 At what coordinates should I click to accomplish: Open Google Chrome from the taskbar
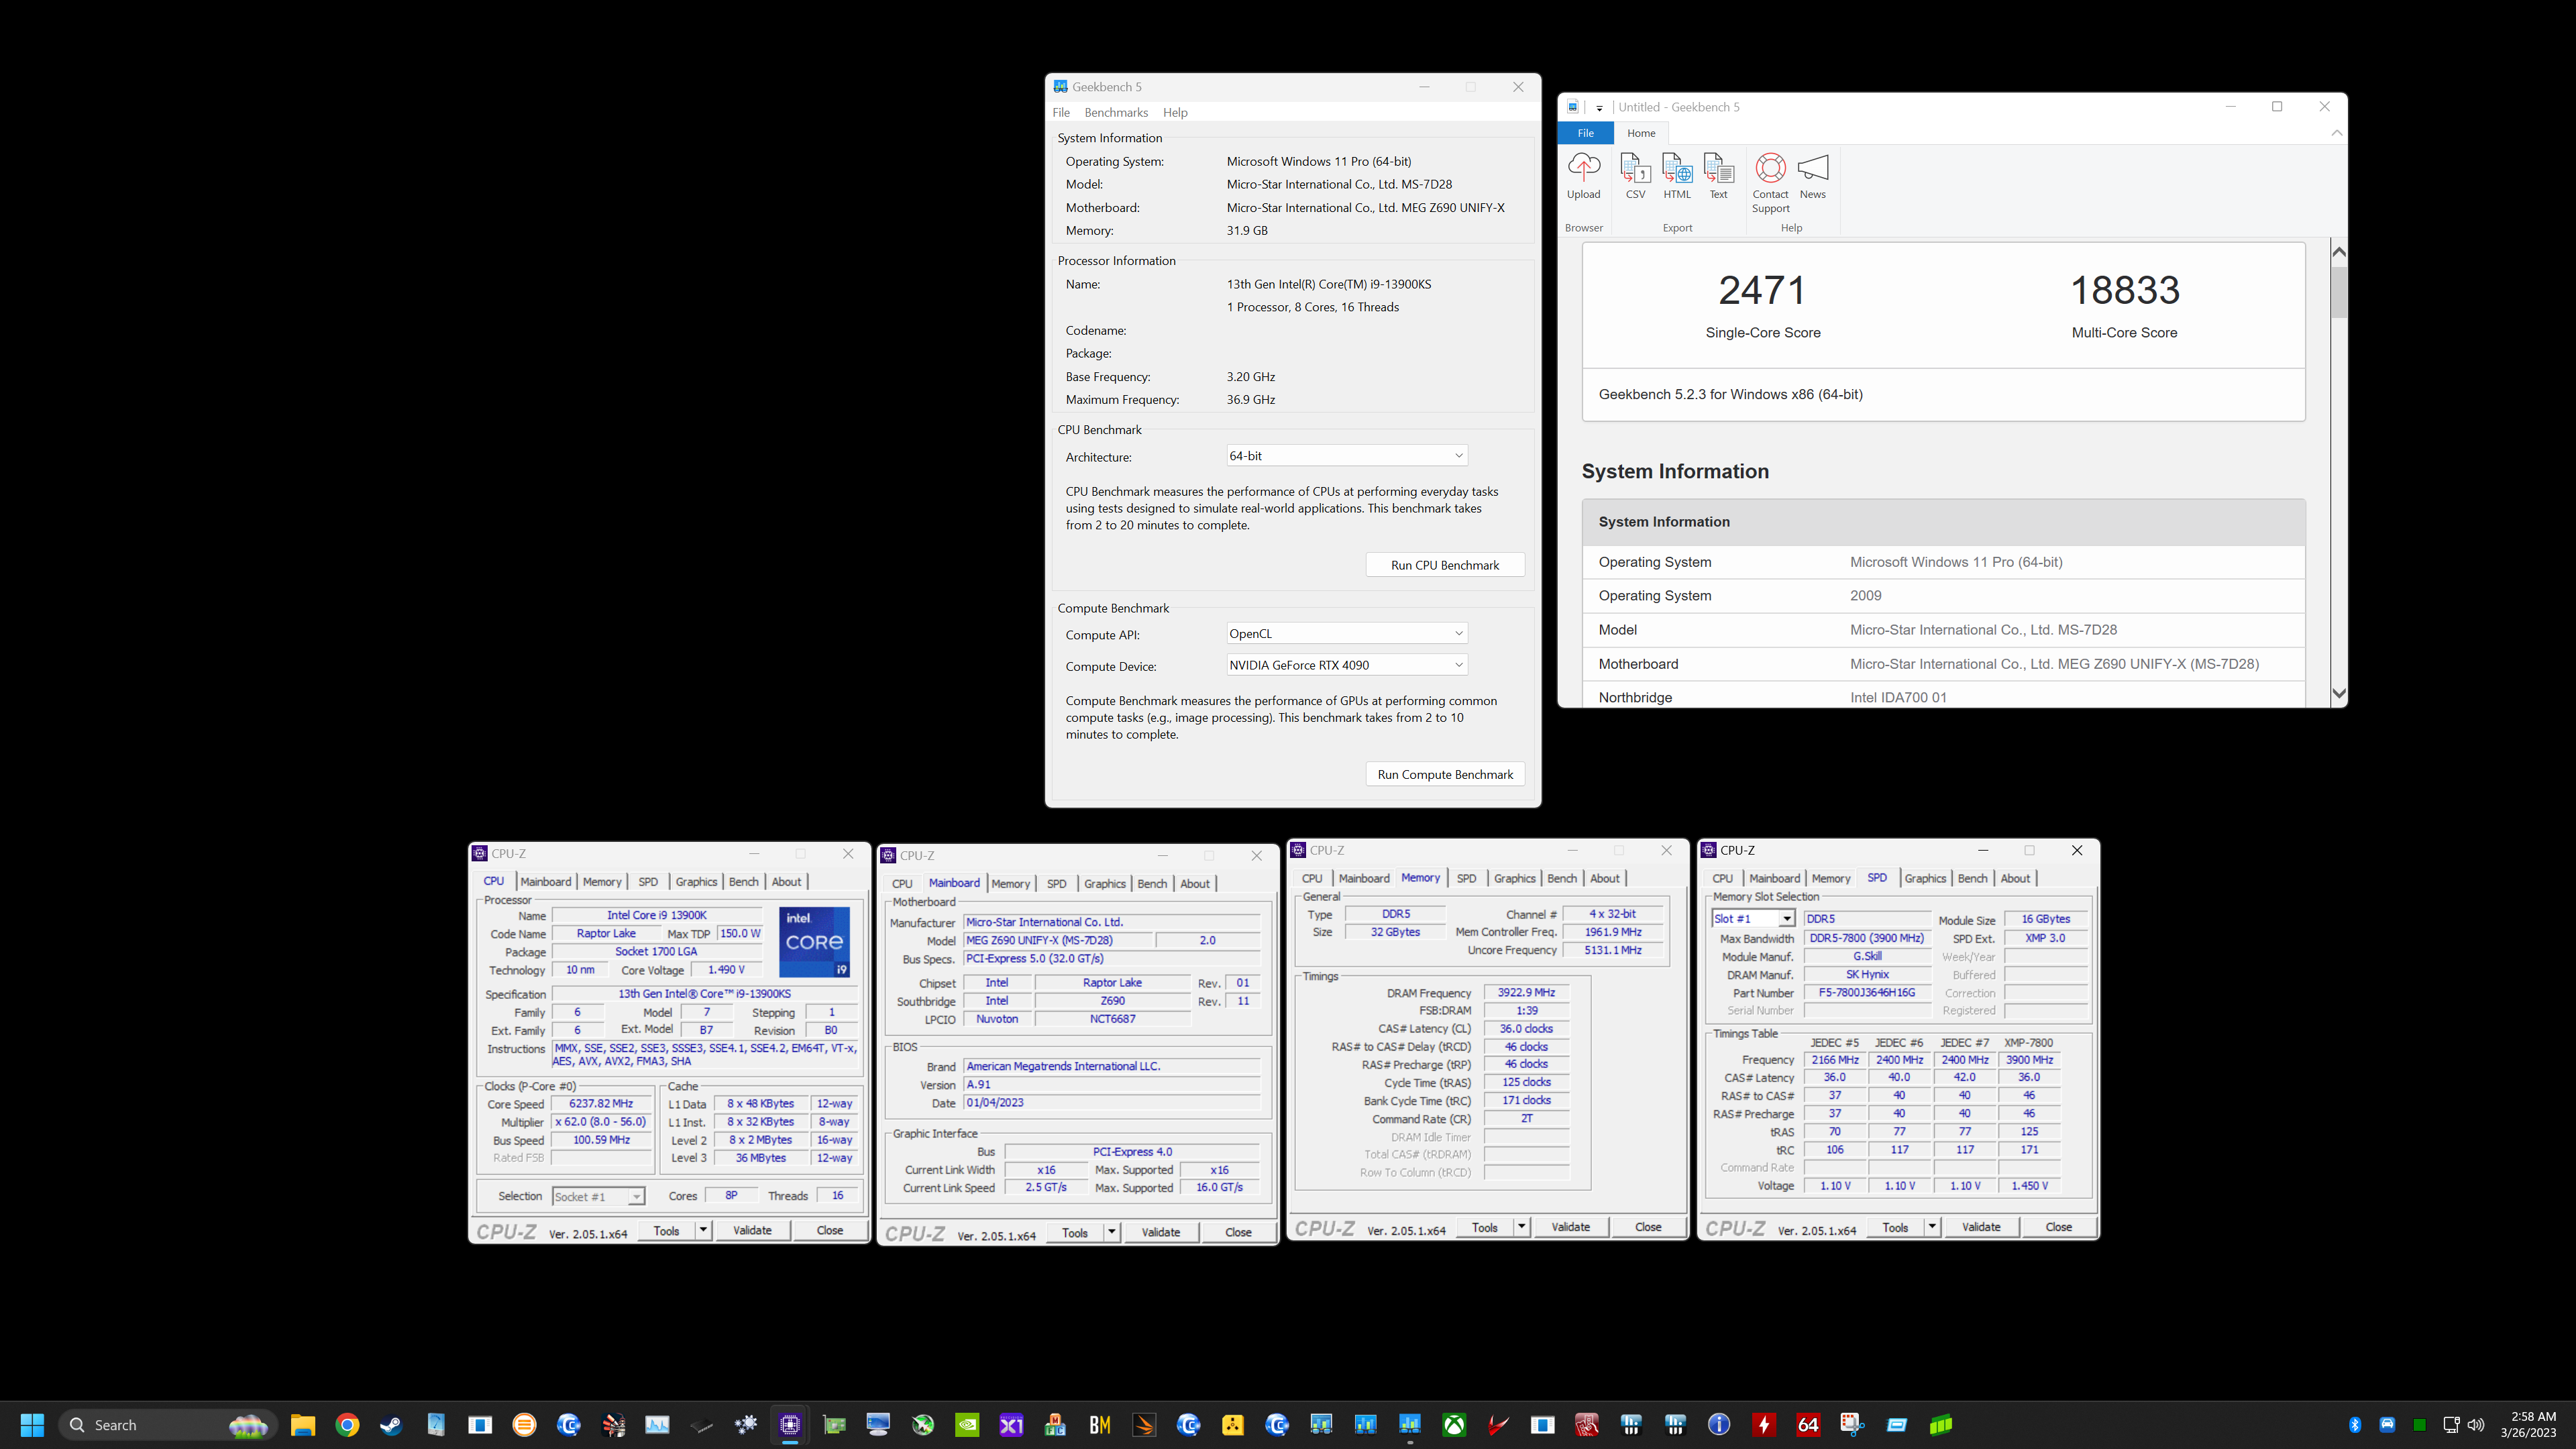[347, 1425]
